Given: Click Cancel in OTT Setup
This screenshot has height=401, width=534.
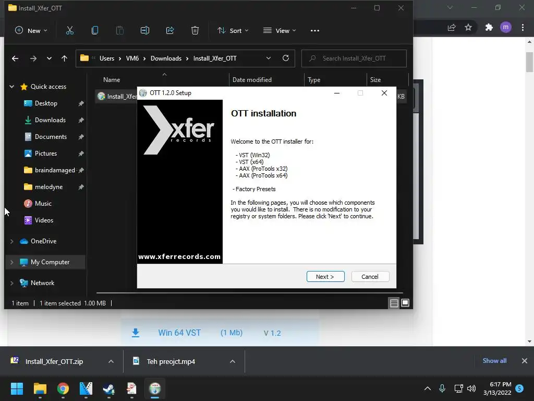Looking at the screenshot, I should [370, 277].
